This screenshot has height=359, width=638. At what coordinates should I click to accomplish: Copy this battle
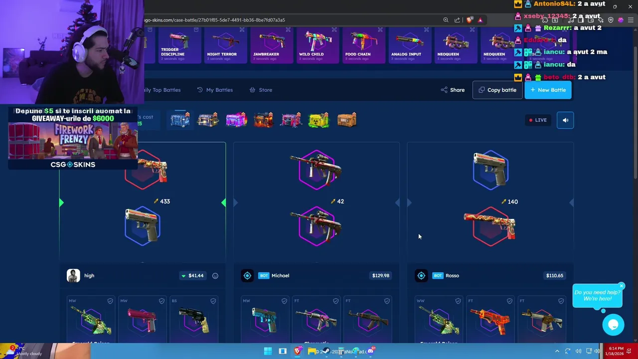[x=497, y=90]
